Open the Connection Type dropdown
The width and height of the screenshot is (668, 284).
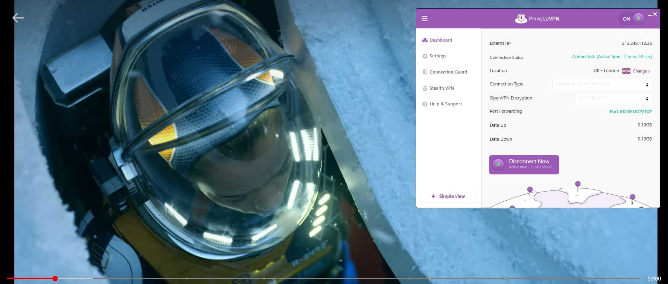[602, 84]
